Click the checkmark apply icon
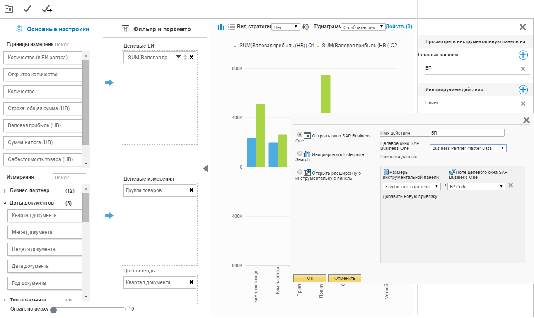The image size is (534, 318). 28,9
